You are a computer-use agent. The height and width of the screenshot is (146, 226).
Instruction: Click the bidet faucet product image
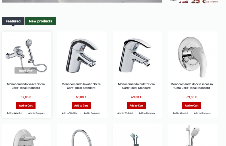coord(135,55)
